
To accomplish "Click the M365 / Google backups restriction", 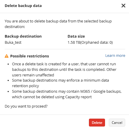I will (67, 94).
